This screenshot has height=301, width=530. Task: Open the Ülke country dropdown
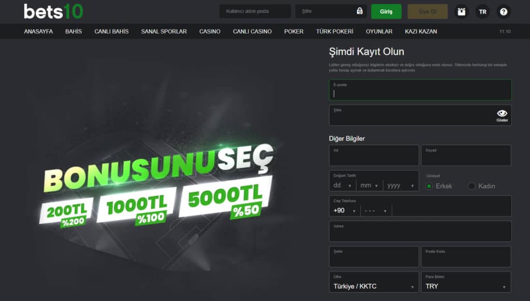point(374,282)
